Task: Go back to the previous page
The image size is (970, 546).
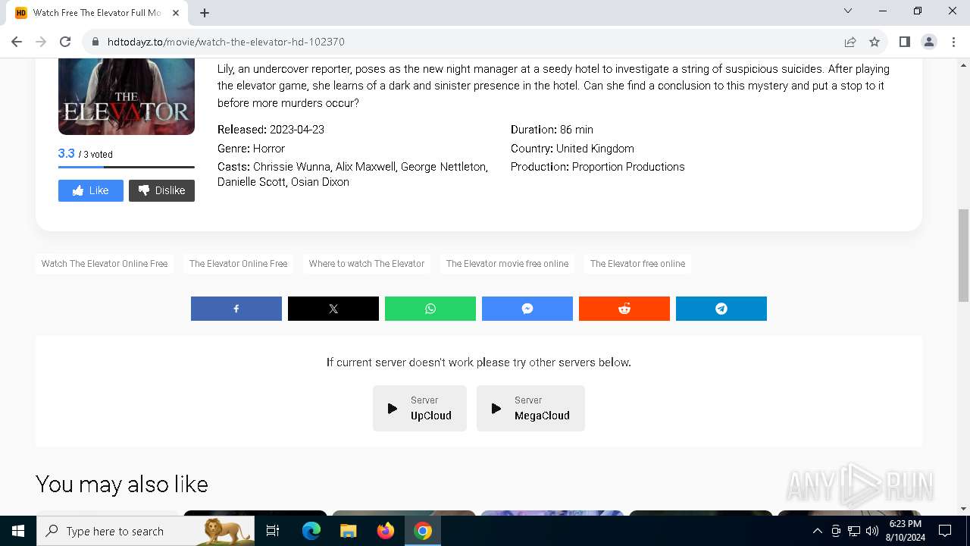Action: (17, 42)
